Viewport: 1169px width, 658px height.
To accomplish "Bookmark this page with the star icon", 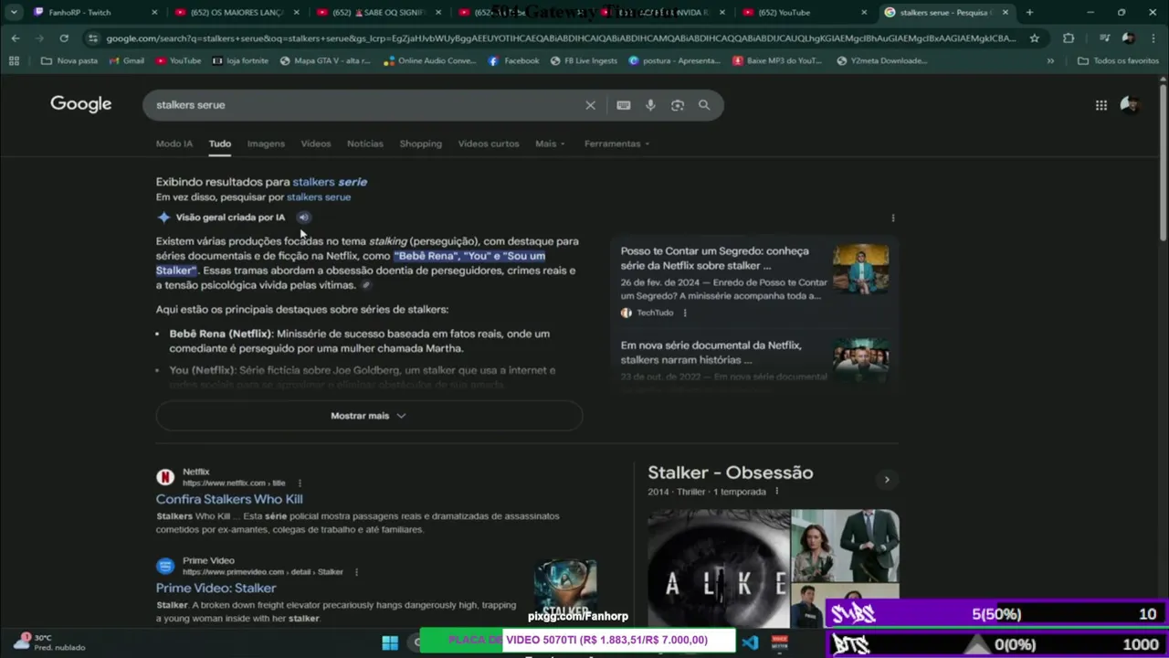I will pyautogui.click(x=1034, y=38).
